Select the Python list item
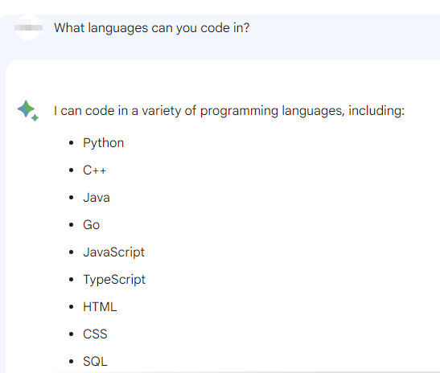Image resolution: width=440 pixels, height=373 pixels. [103, 143]
